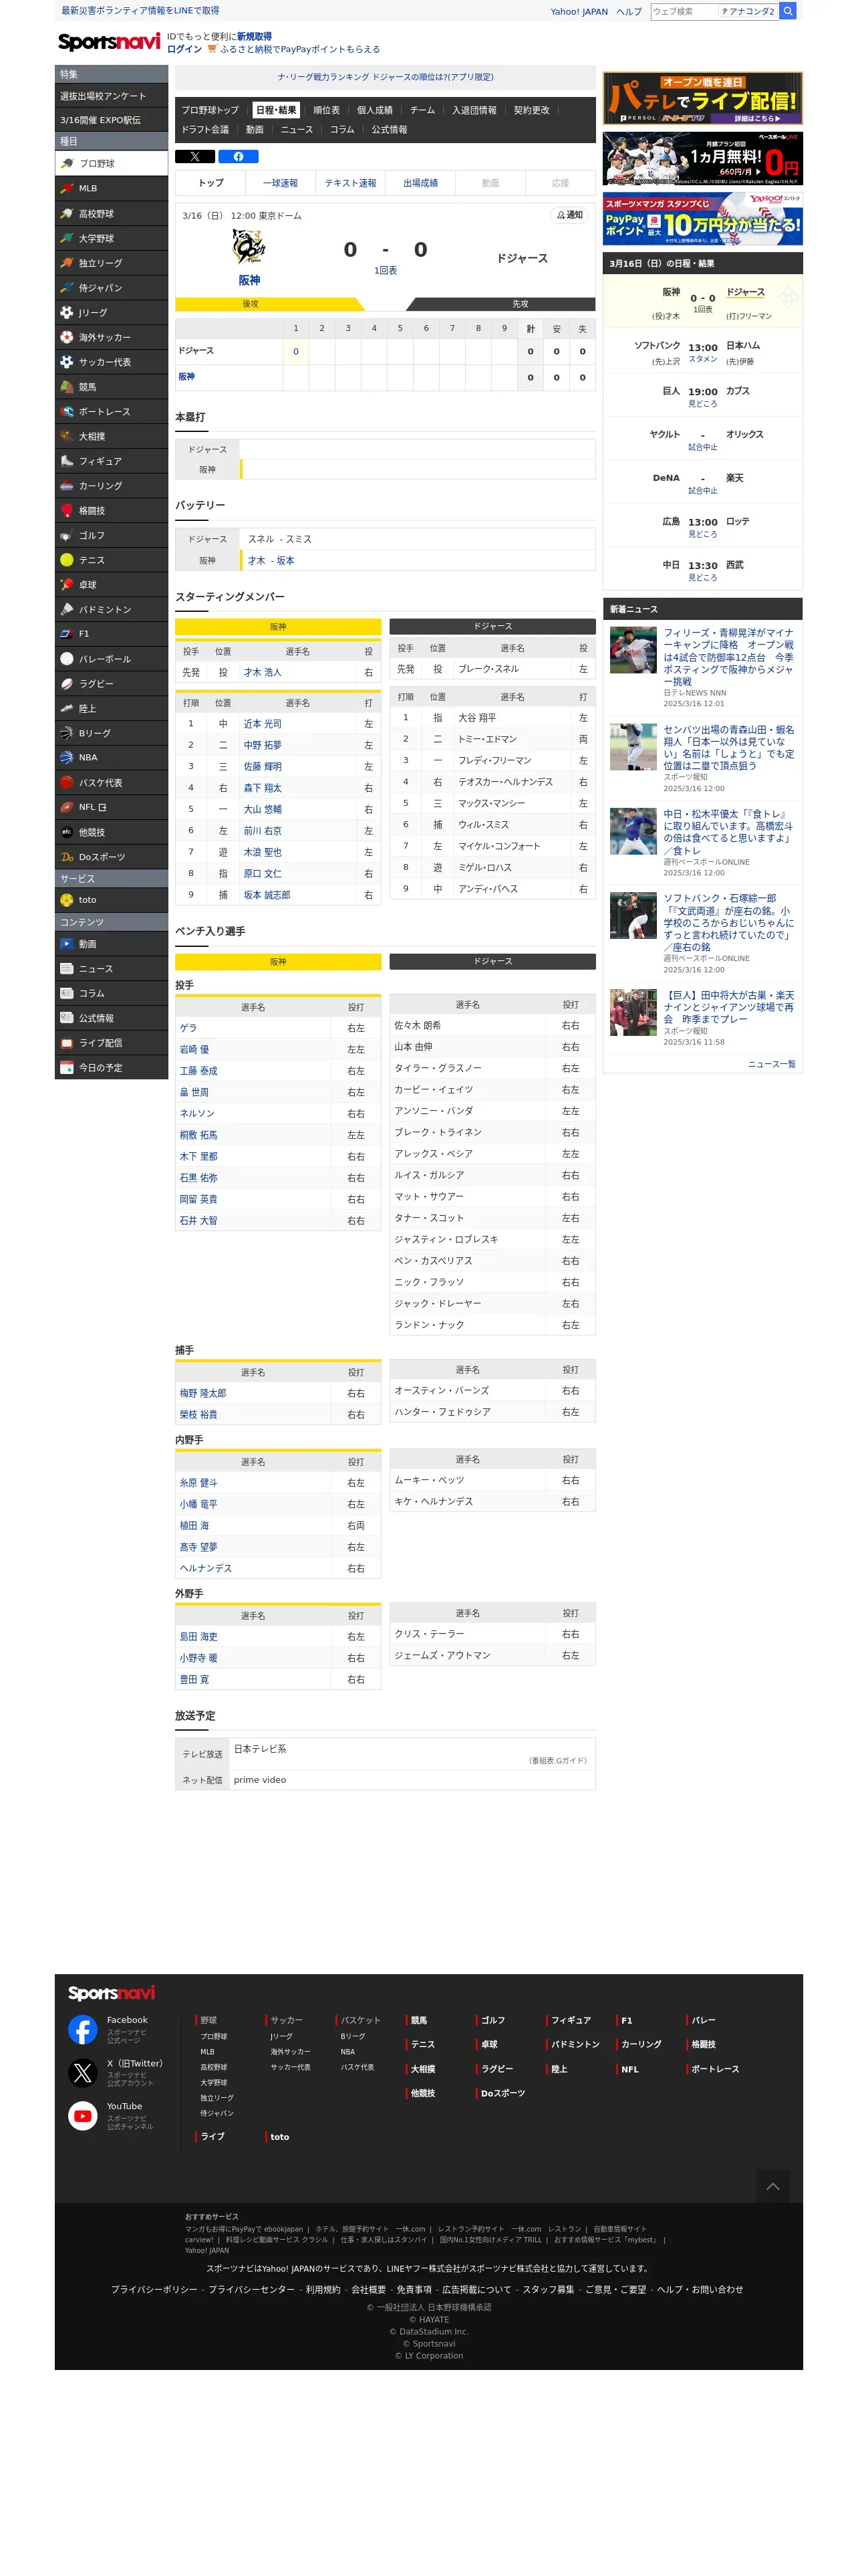858x2576 pixels.
Task: Open 近本 光司 player link
Action: click(x=263, y=724)
